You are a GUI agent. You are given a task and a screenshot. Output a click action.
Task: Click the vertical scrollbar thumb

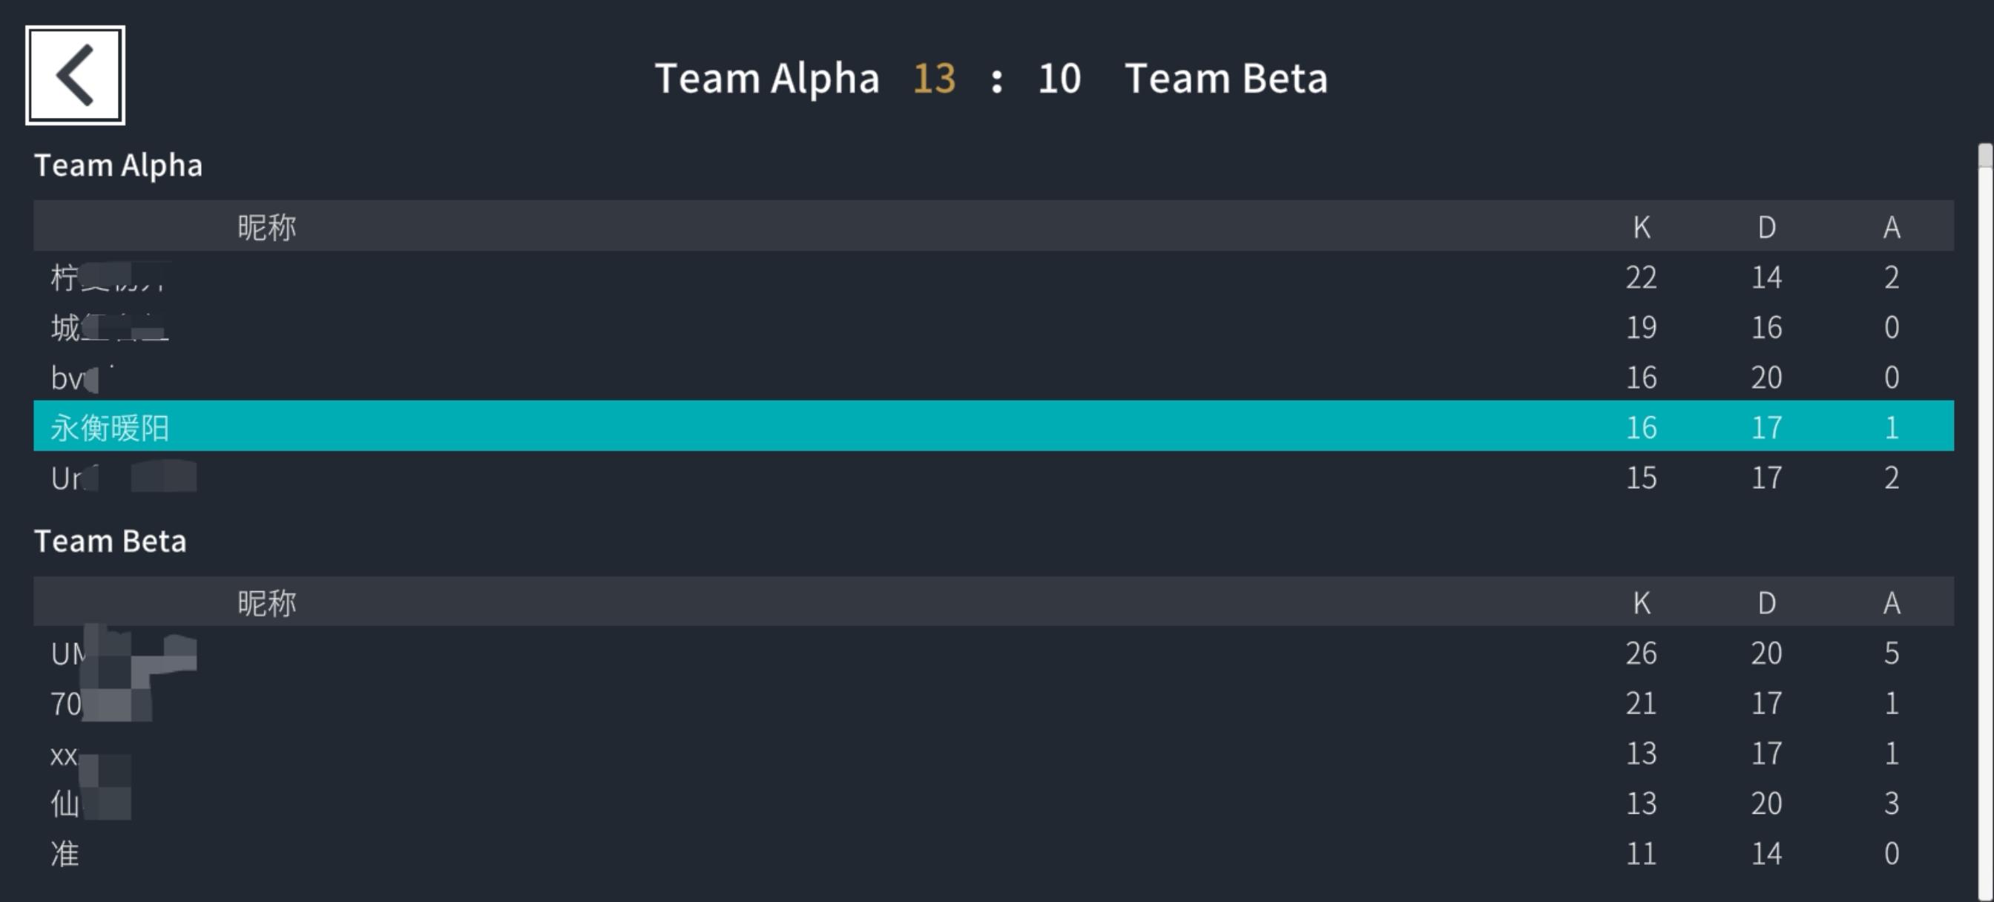pyautogui.click(x=1984, y=157)
